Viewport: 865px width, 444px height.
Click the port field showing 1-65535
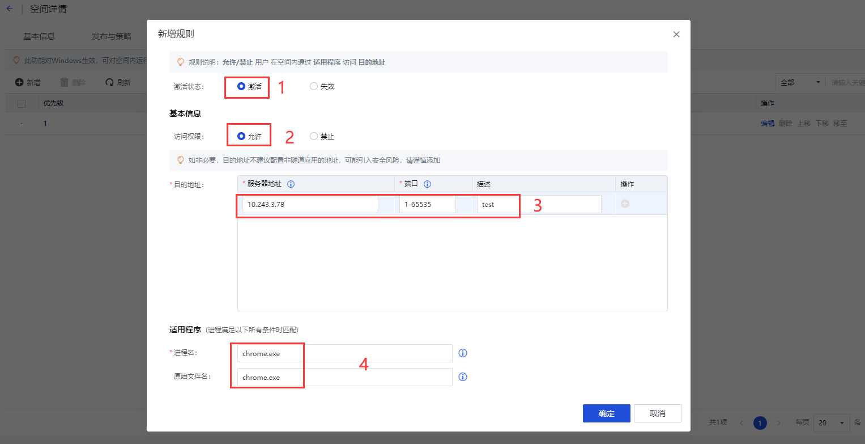coord(427,205)
